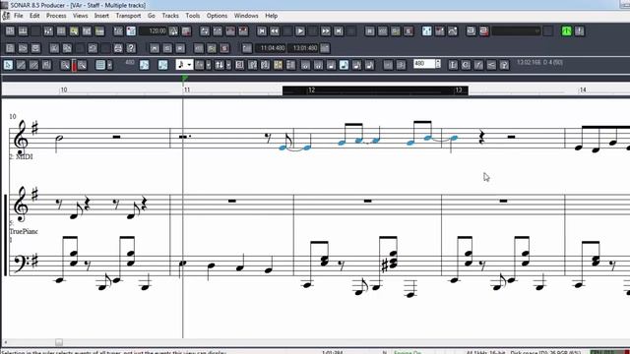Select the sixteenth note duration button
Viewport: 630px width, 354px height.
coord(356,65)
